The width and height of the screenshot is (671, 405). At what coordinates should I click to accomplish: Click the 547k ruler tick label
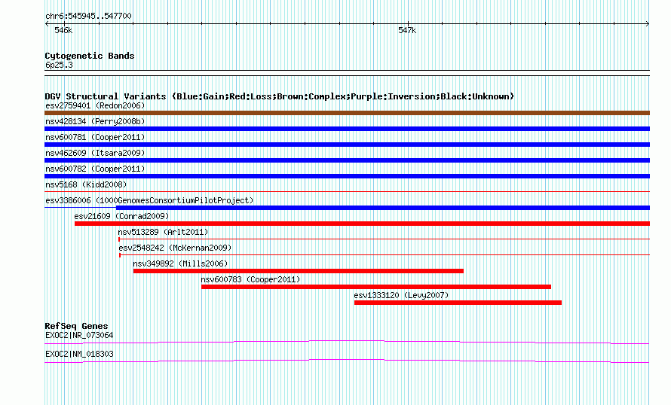(407, 30)
